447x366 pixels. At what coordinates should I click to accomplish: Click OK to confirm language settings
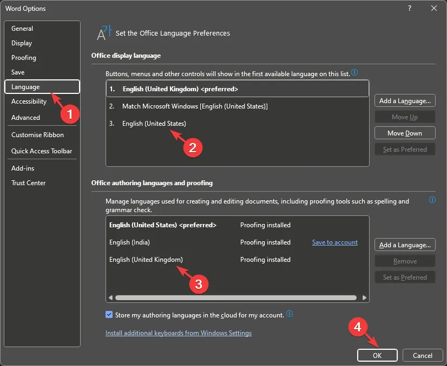(x=377, y=356)
